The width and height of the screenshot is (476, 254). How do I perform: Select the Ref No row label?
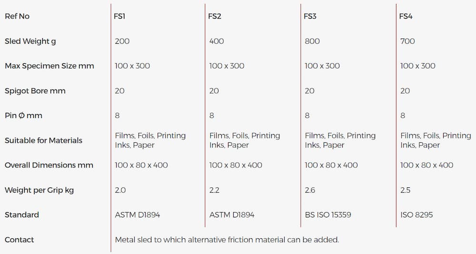tap(17, 16)
